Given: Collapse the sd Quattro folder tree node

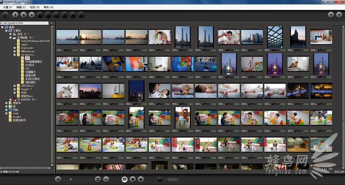Looking at the screenshot, I should point(14,55).
